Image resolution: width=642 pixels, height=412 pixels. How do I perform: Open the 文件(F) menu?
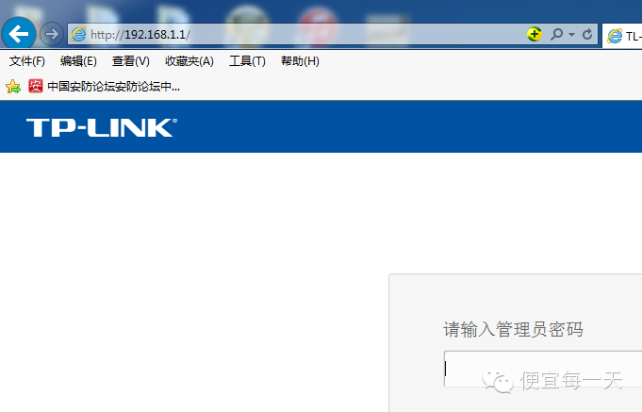(27, 61)
